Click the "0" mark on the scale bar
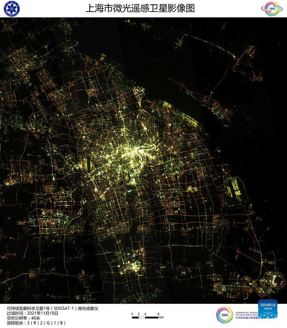Screen dimensions: 287x328 (x=132, y=314)
